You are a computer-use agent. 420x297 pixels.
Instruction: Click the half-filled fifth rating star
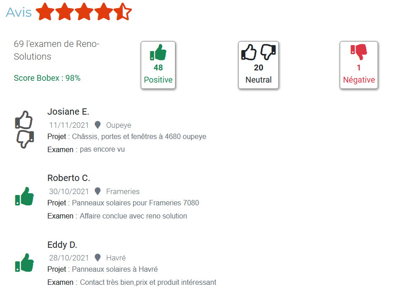tap(122, 12)
